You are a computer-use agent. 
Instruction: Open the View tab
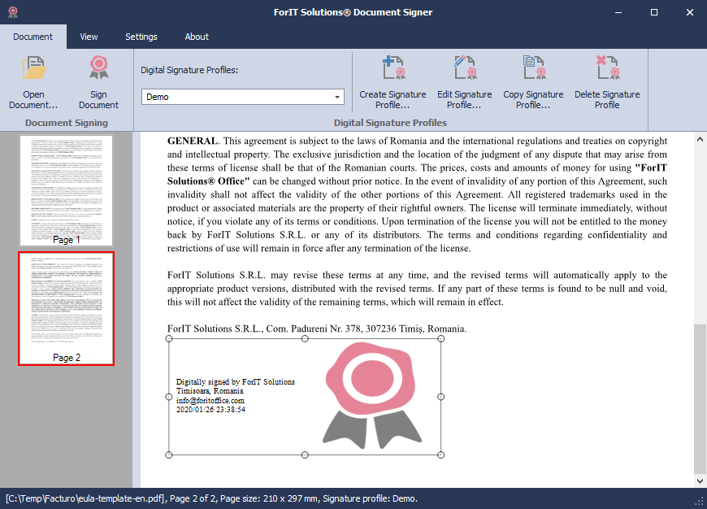(89, 37)
